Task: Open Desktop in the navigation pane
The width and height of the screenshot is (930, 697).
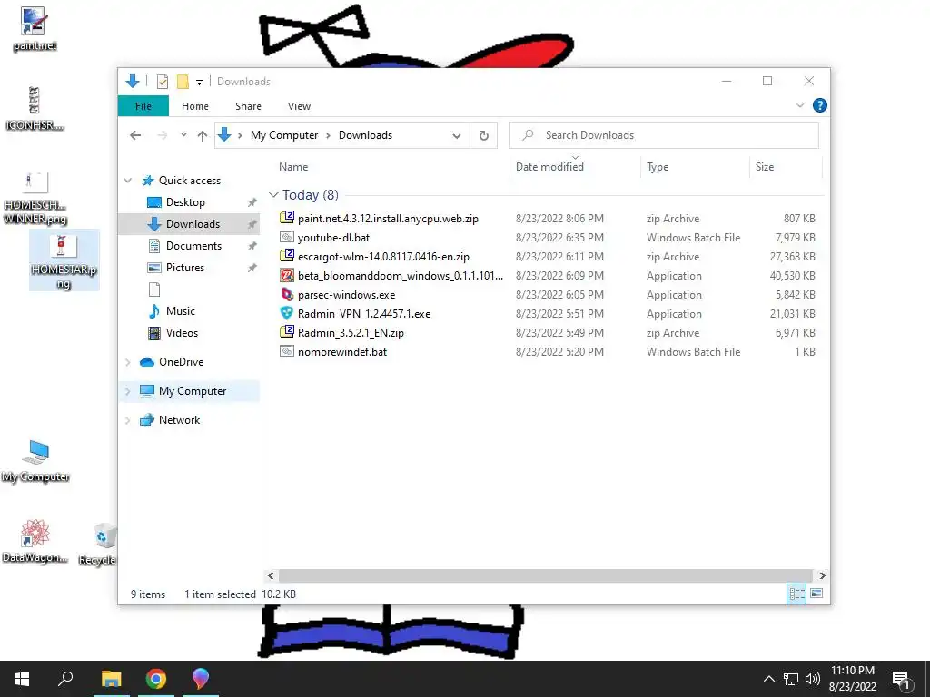Action: click(185, 202)
